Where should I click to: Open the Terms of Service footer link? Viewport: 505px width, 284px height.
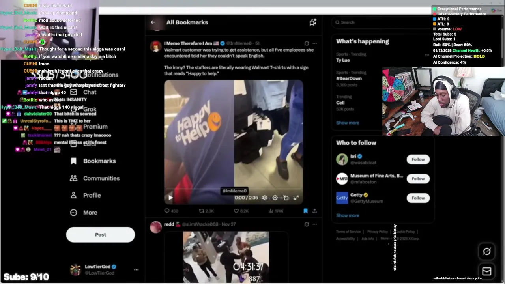348,232
